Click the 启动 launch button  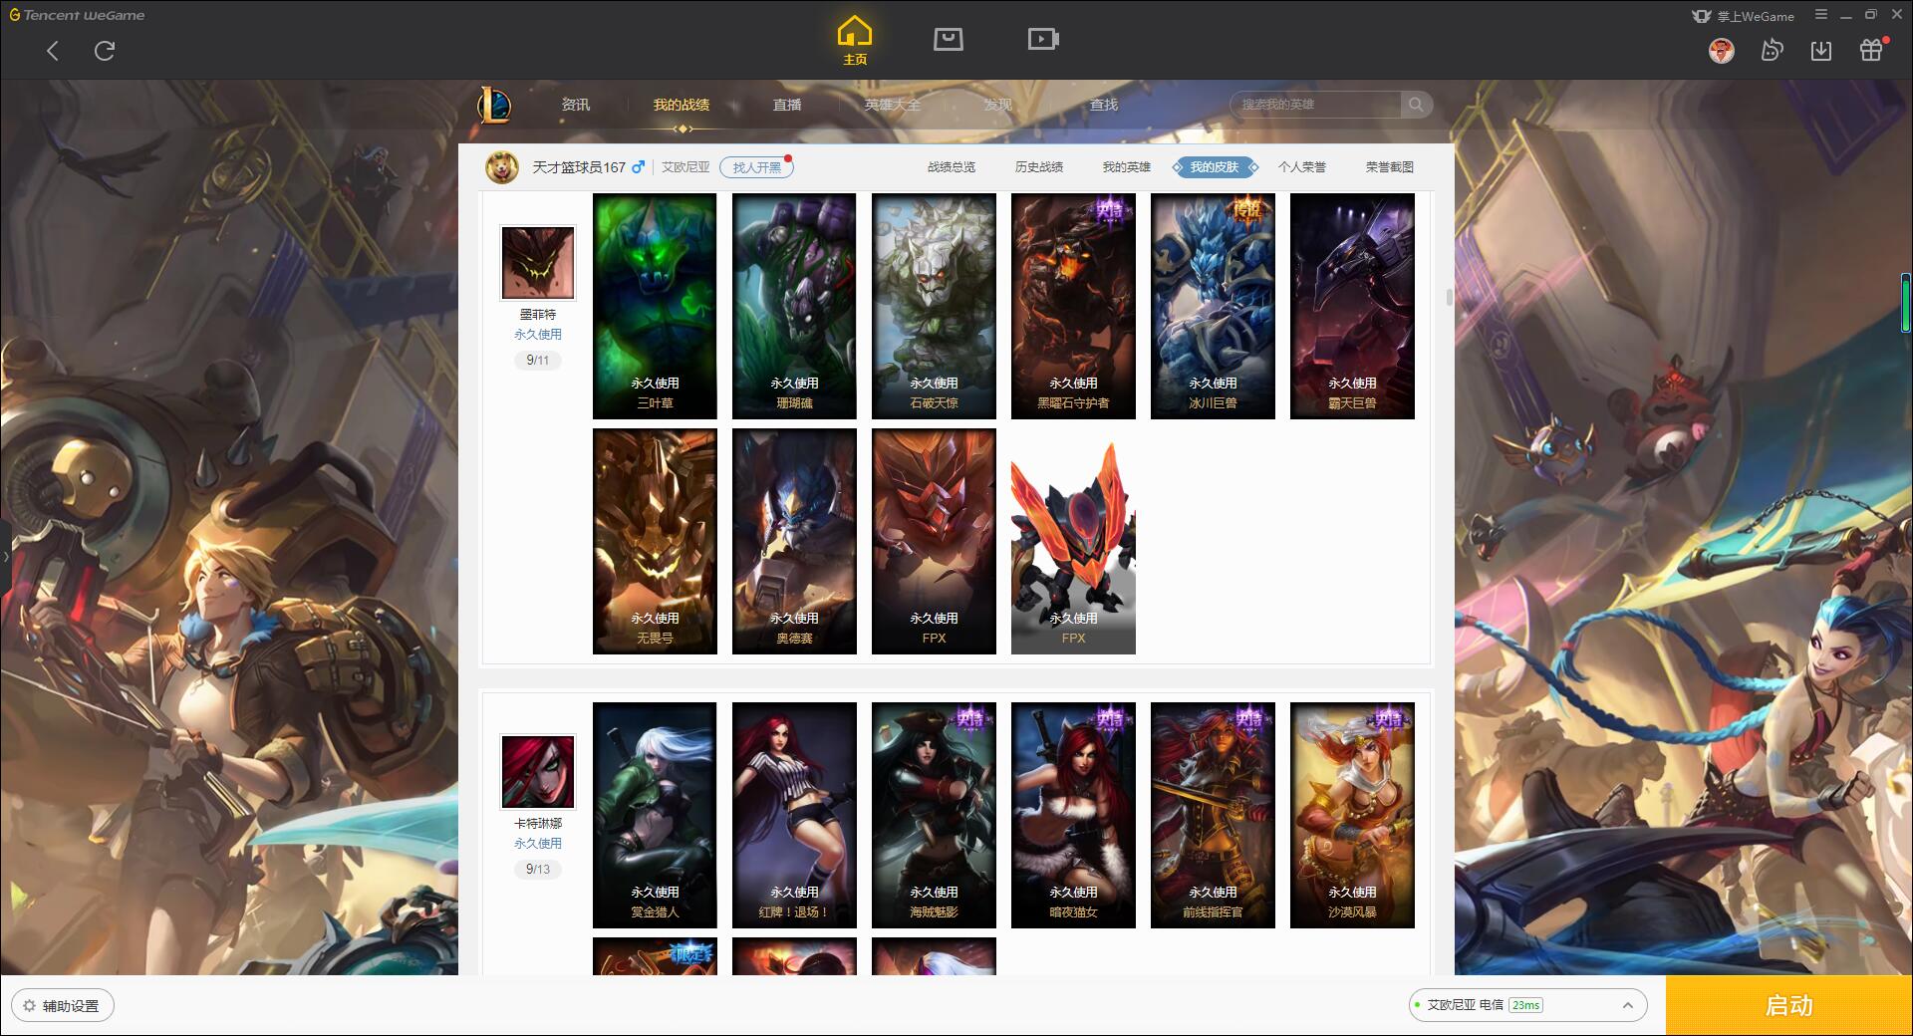click(1788, 1006)
